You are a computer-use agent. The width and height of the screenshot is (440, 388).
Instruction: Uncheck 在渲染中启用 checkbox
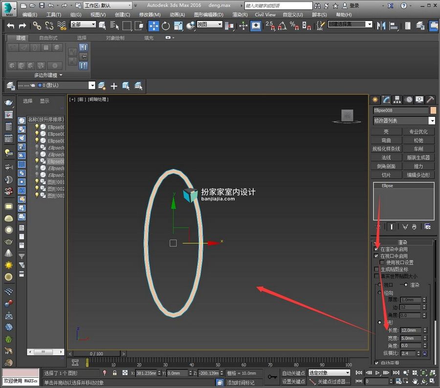point(376,249)
